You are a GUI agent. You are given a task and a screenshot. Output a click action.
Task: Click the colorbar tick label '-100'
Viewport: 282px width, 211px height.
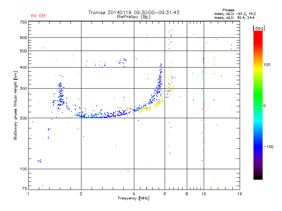pyautogui.click(x=268, y=147)
